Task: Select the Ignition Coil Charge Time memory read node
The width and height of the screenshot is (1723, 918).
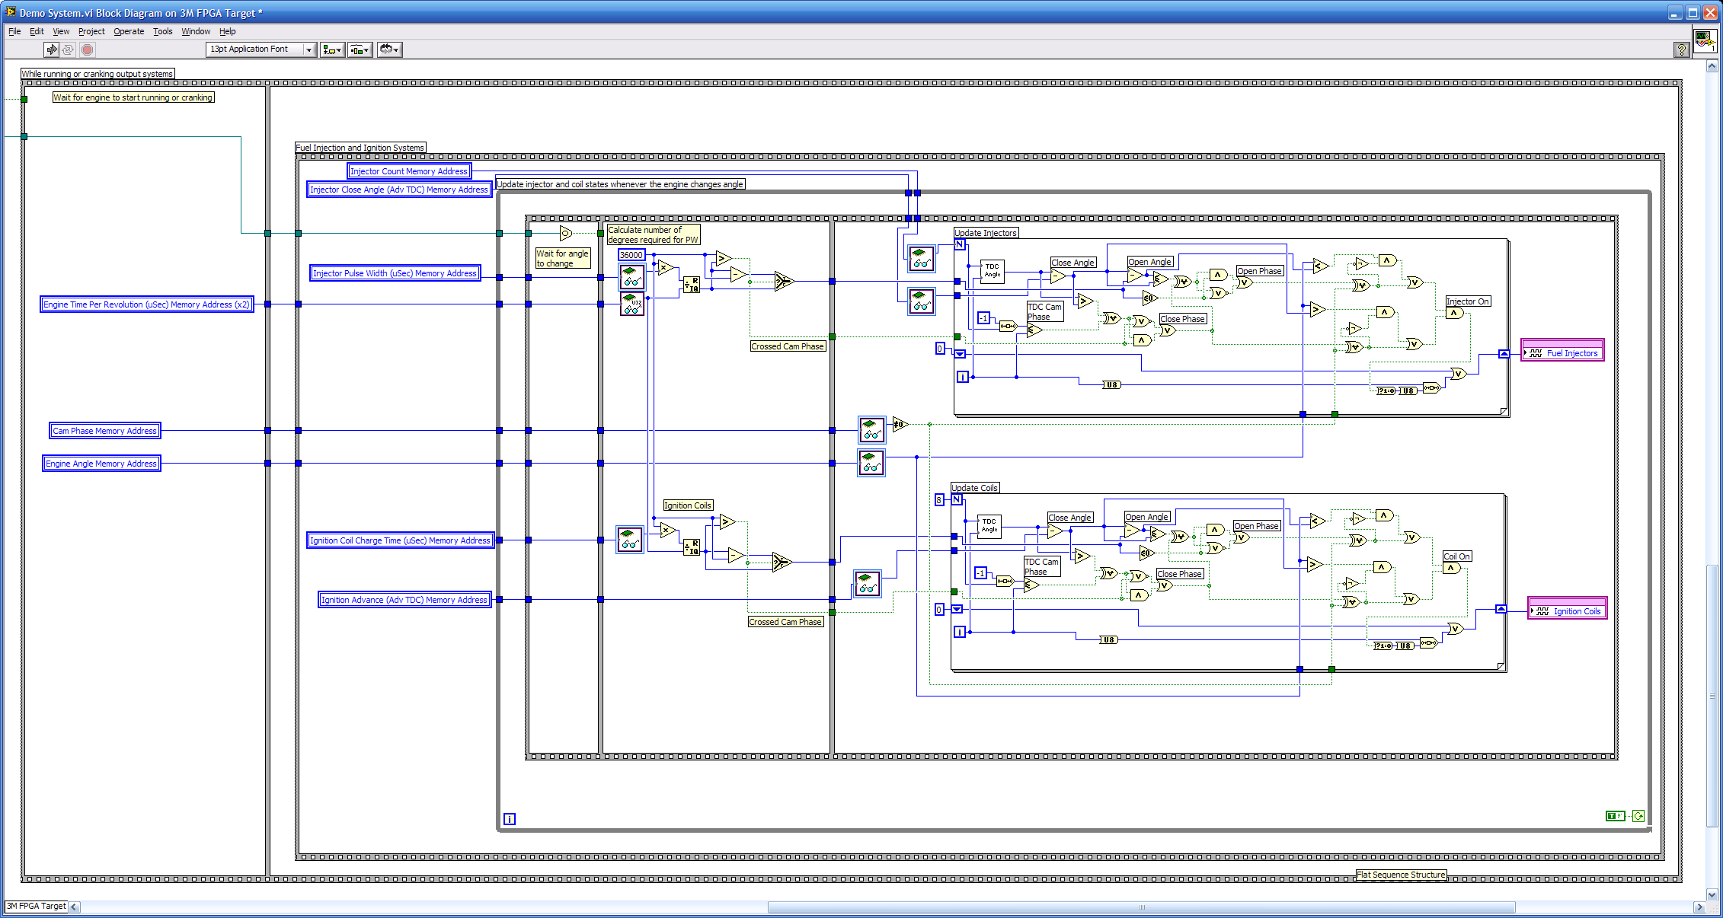Action: [629, 540]
